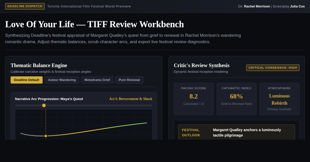The image size is (310, 162).
Task: Click director name Rachel Morrison
Action: coord(257,6)
